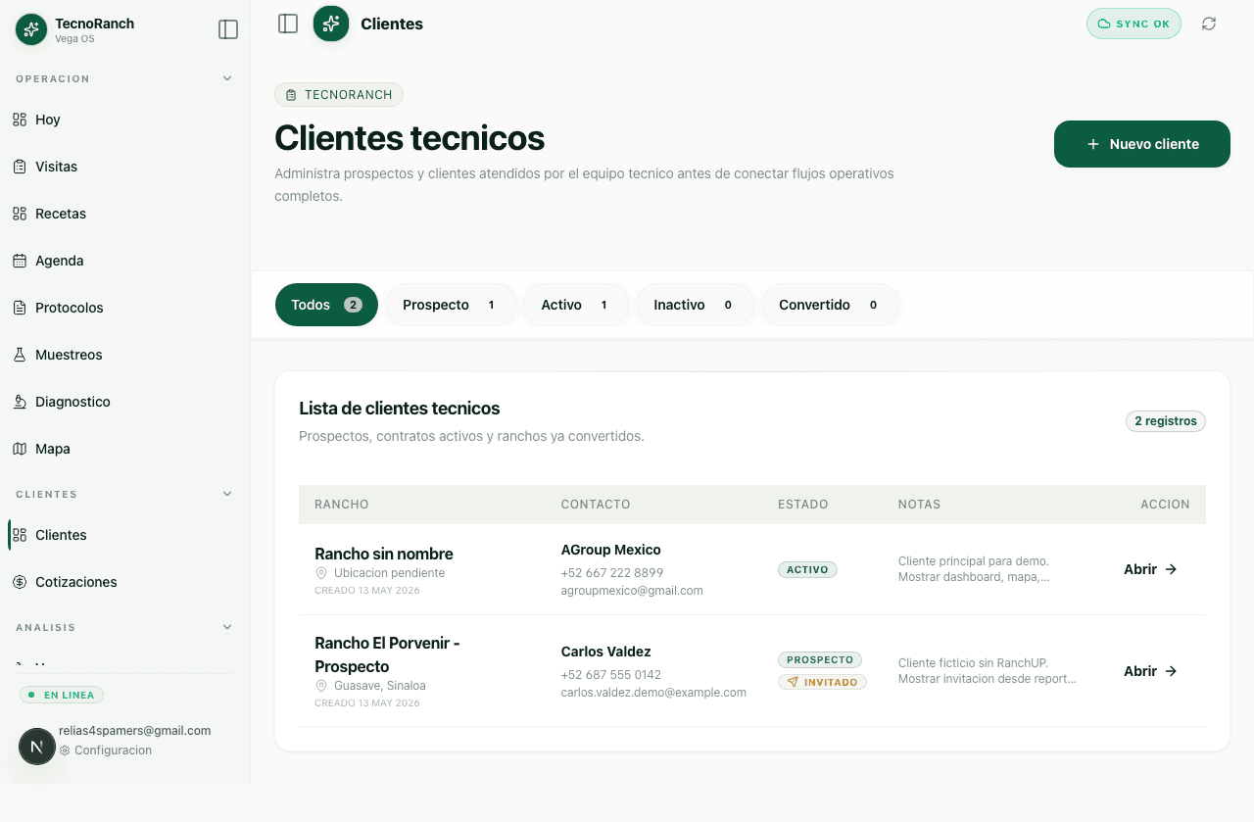Click the location pin beside Guasave, Sinaloa
This screenshot has height=822, width=1254.
[x=320, y=686]
